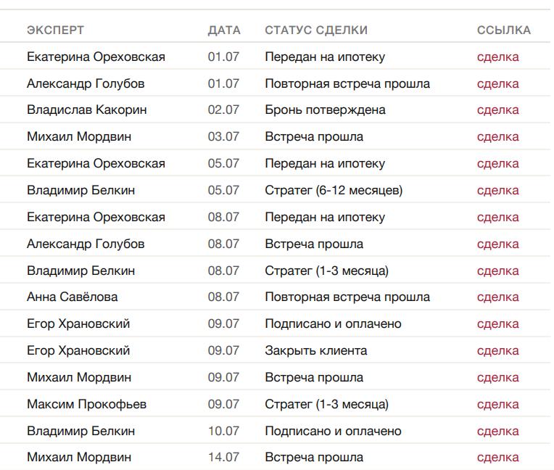
Task: Click сделка link for Анна Савёлова row
Action: [x=497, y=297]
